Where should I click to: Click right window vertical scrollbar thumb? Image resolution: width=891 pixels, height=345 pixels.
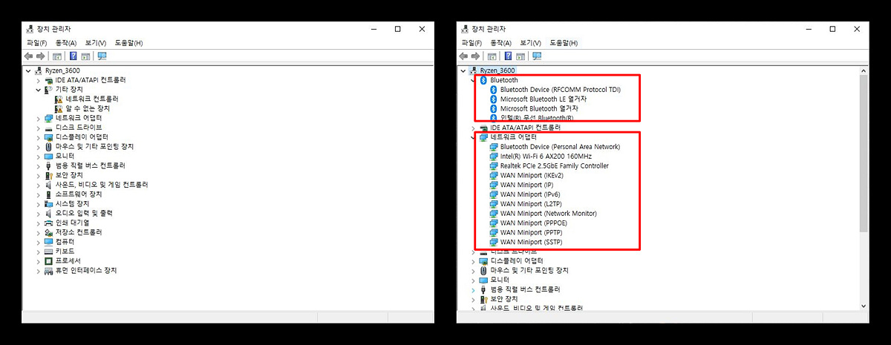click(x=863, y=154)
